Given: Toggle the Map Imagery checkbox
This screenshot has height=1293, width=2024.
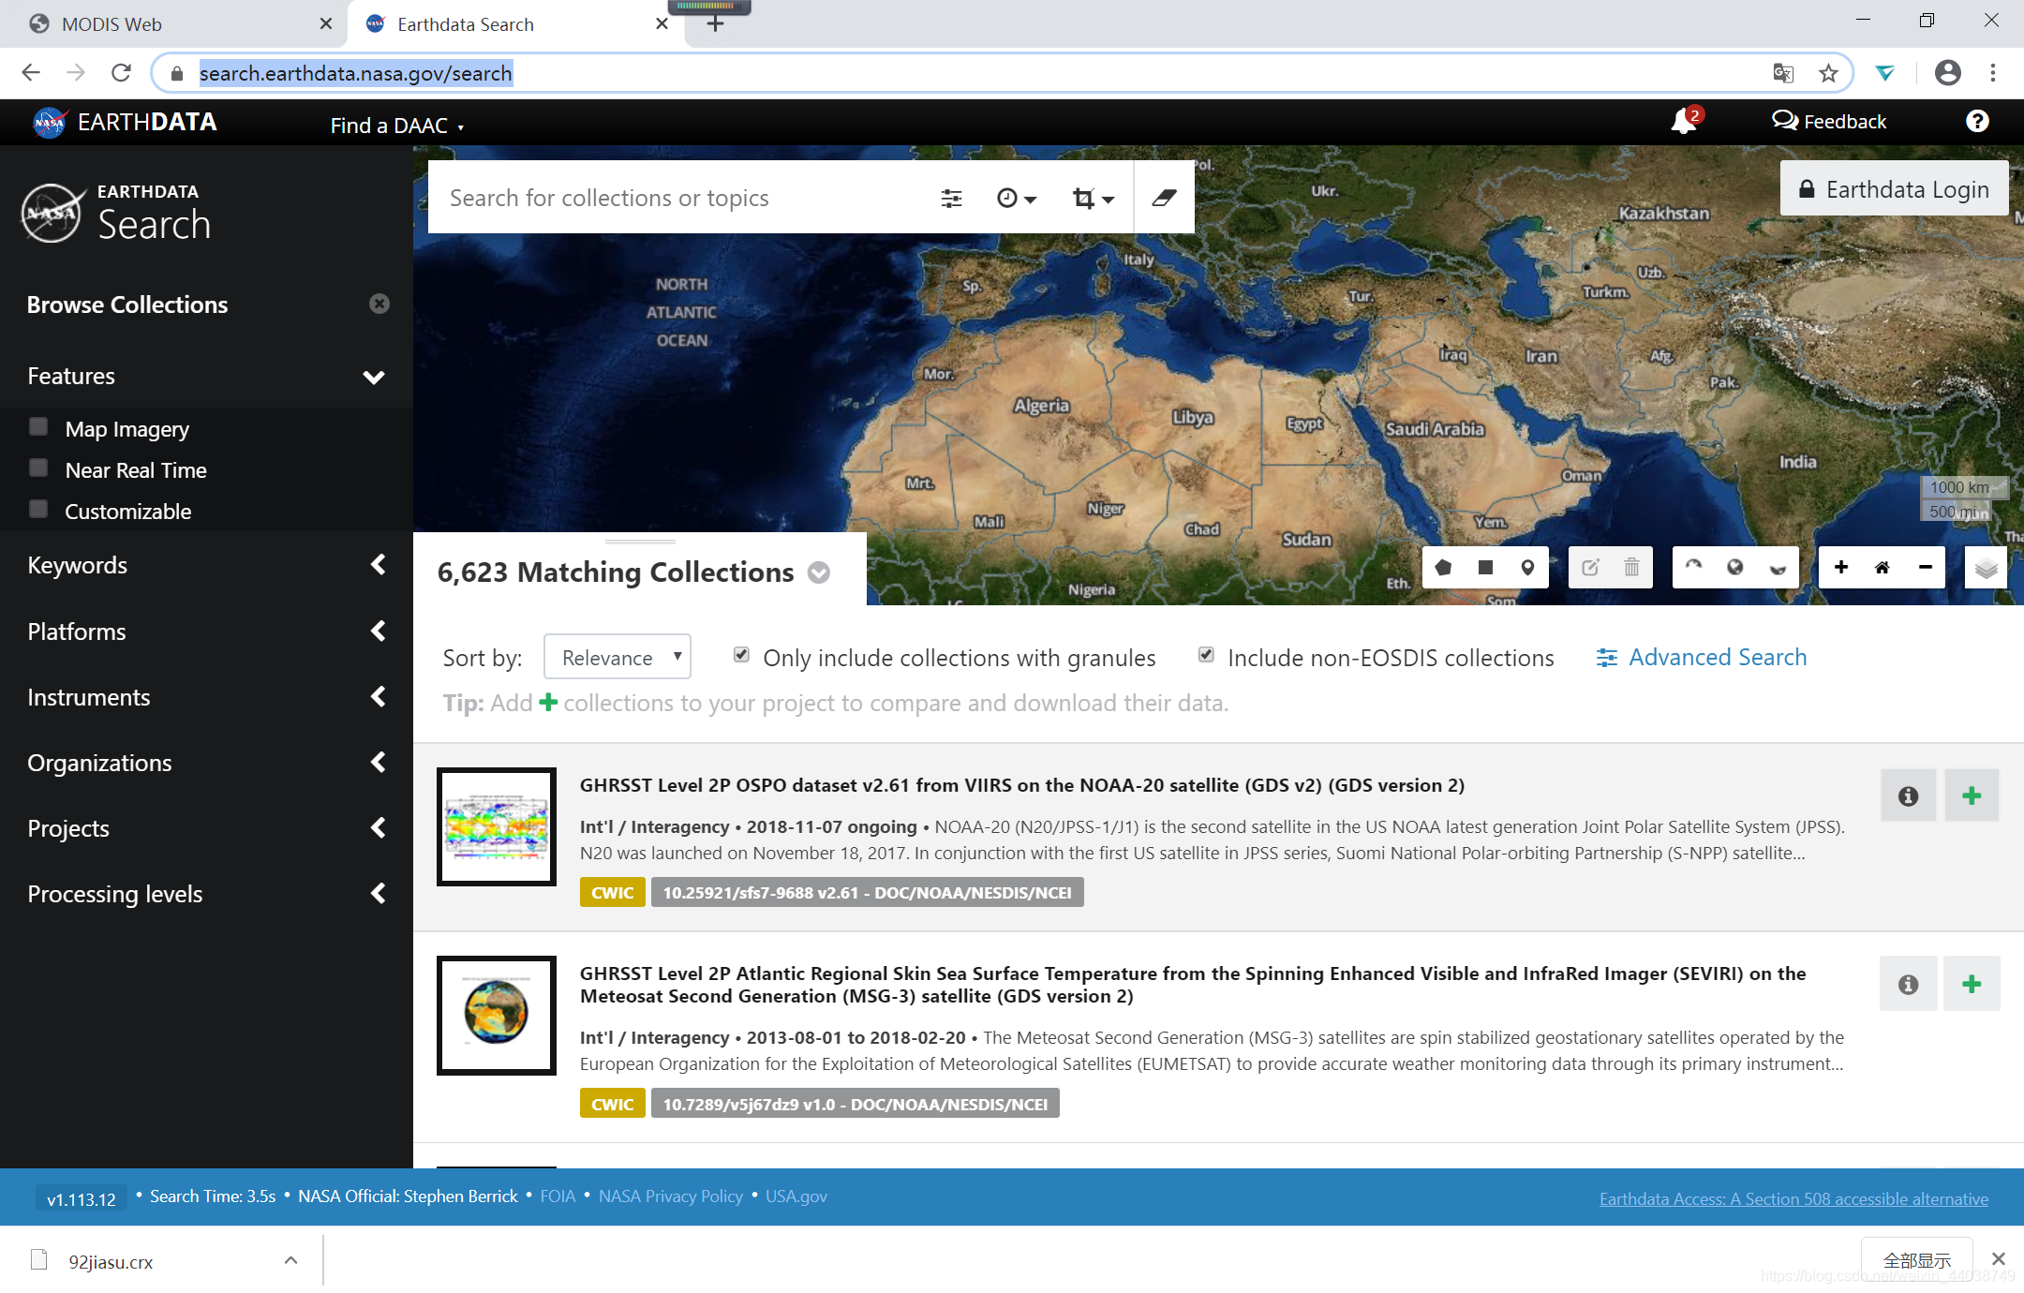Looking at the screenshot, I should pyautogui.click(x=38, y=427).
